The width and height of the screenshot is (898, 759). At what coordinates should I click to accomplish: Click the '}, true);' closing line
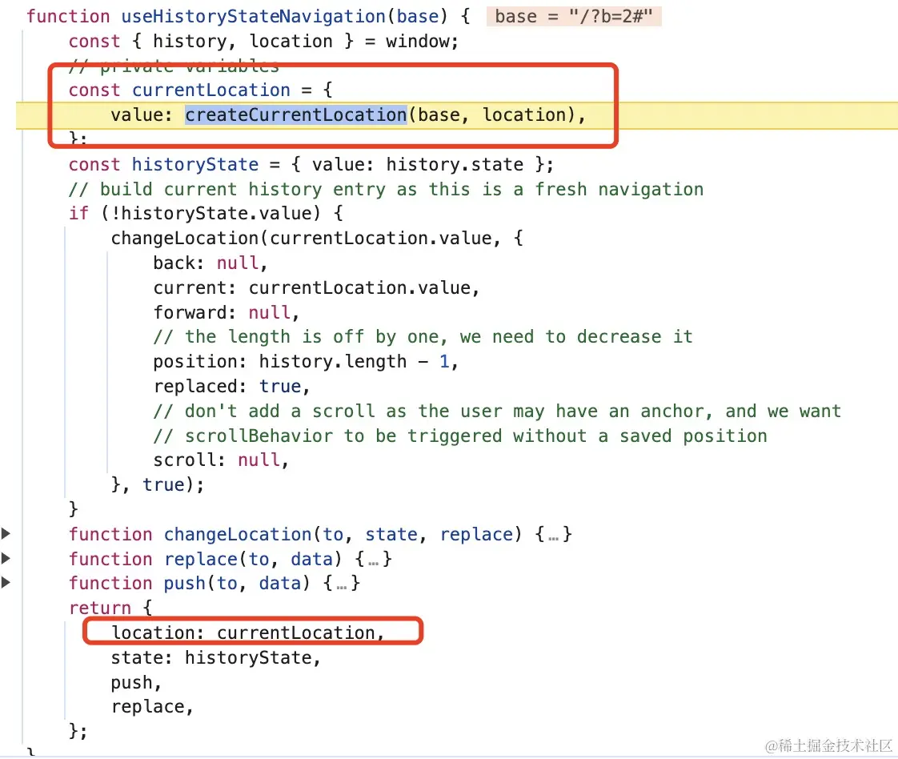coord(158,485)
